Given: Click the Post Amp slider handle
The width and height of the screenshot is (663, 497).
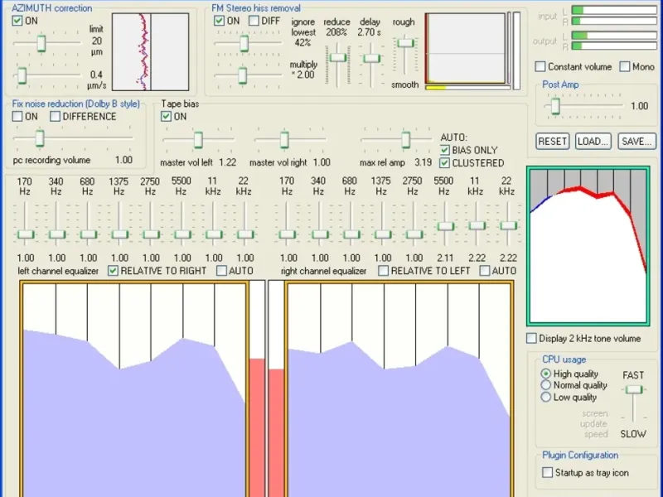Looking at the screenshot, I should (555, 106).
